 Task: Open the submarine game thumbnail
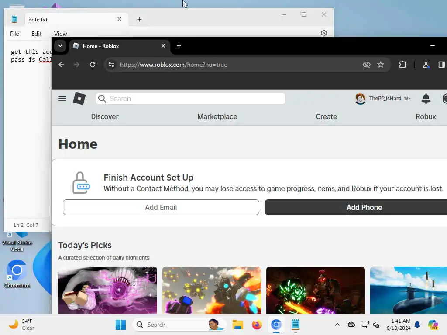409,290
